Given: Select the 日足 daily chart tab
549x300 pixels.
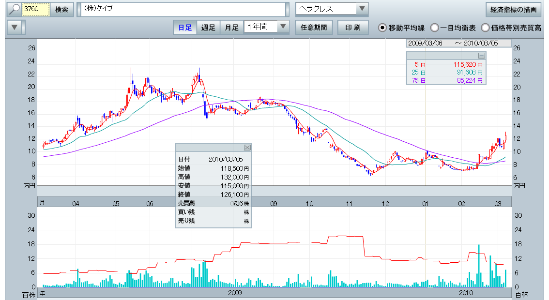Looking at the screenshot, I should pyautogui.click(x=185, y=27).
